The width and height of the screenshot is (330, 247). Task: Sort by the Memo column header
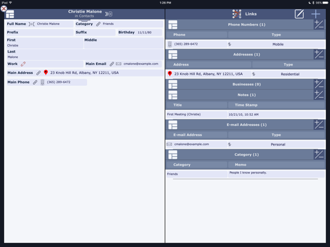tap(276, 165)
